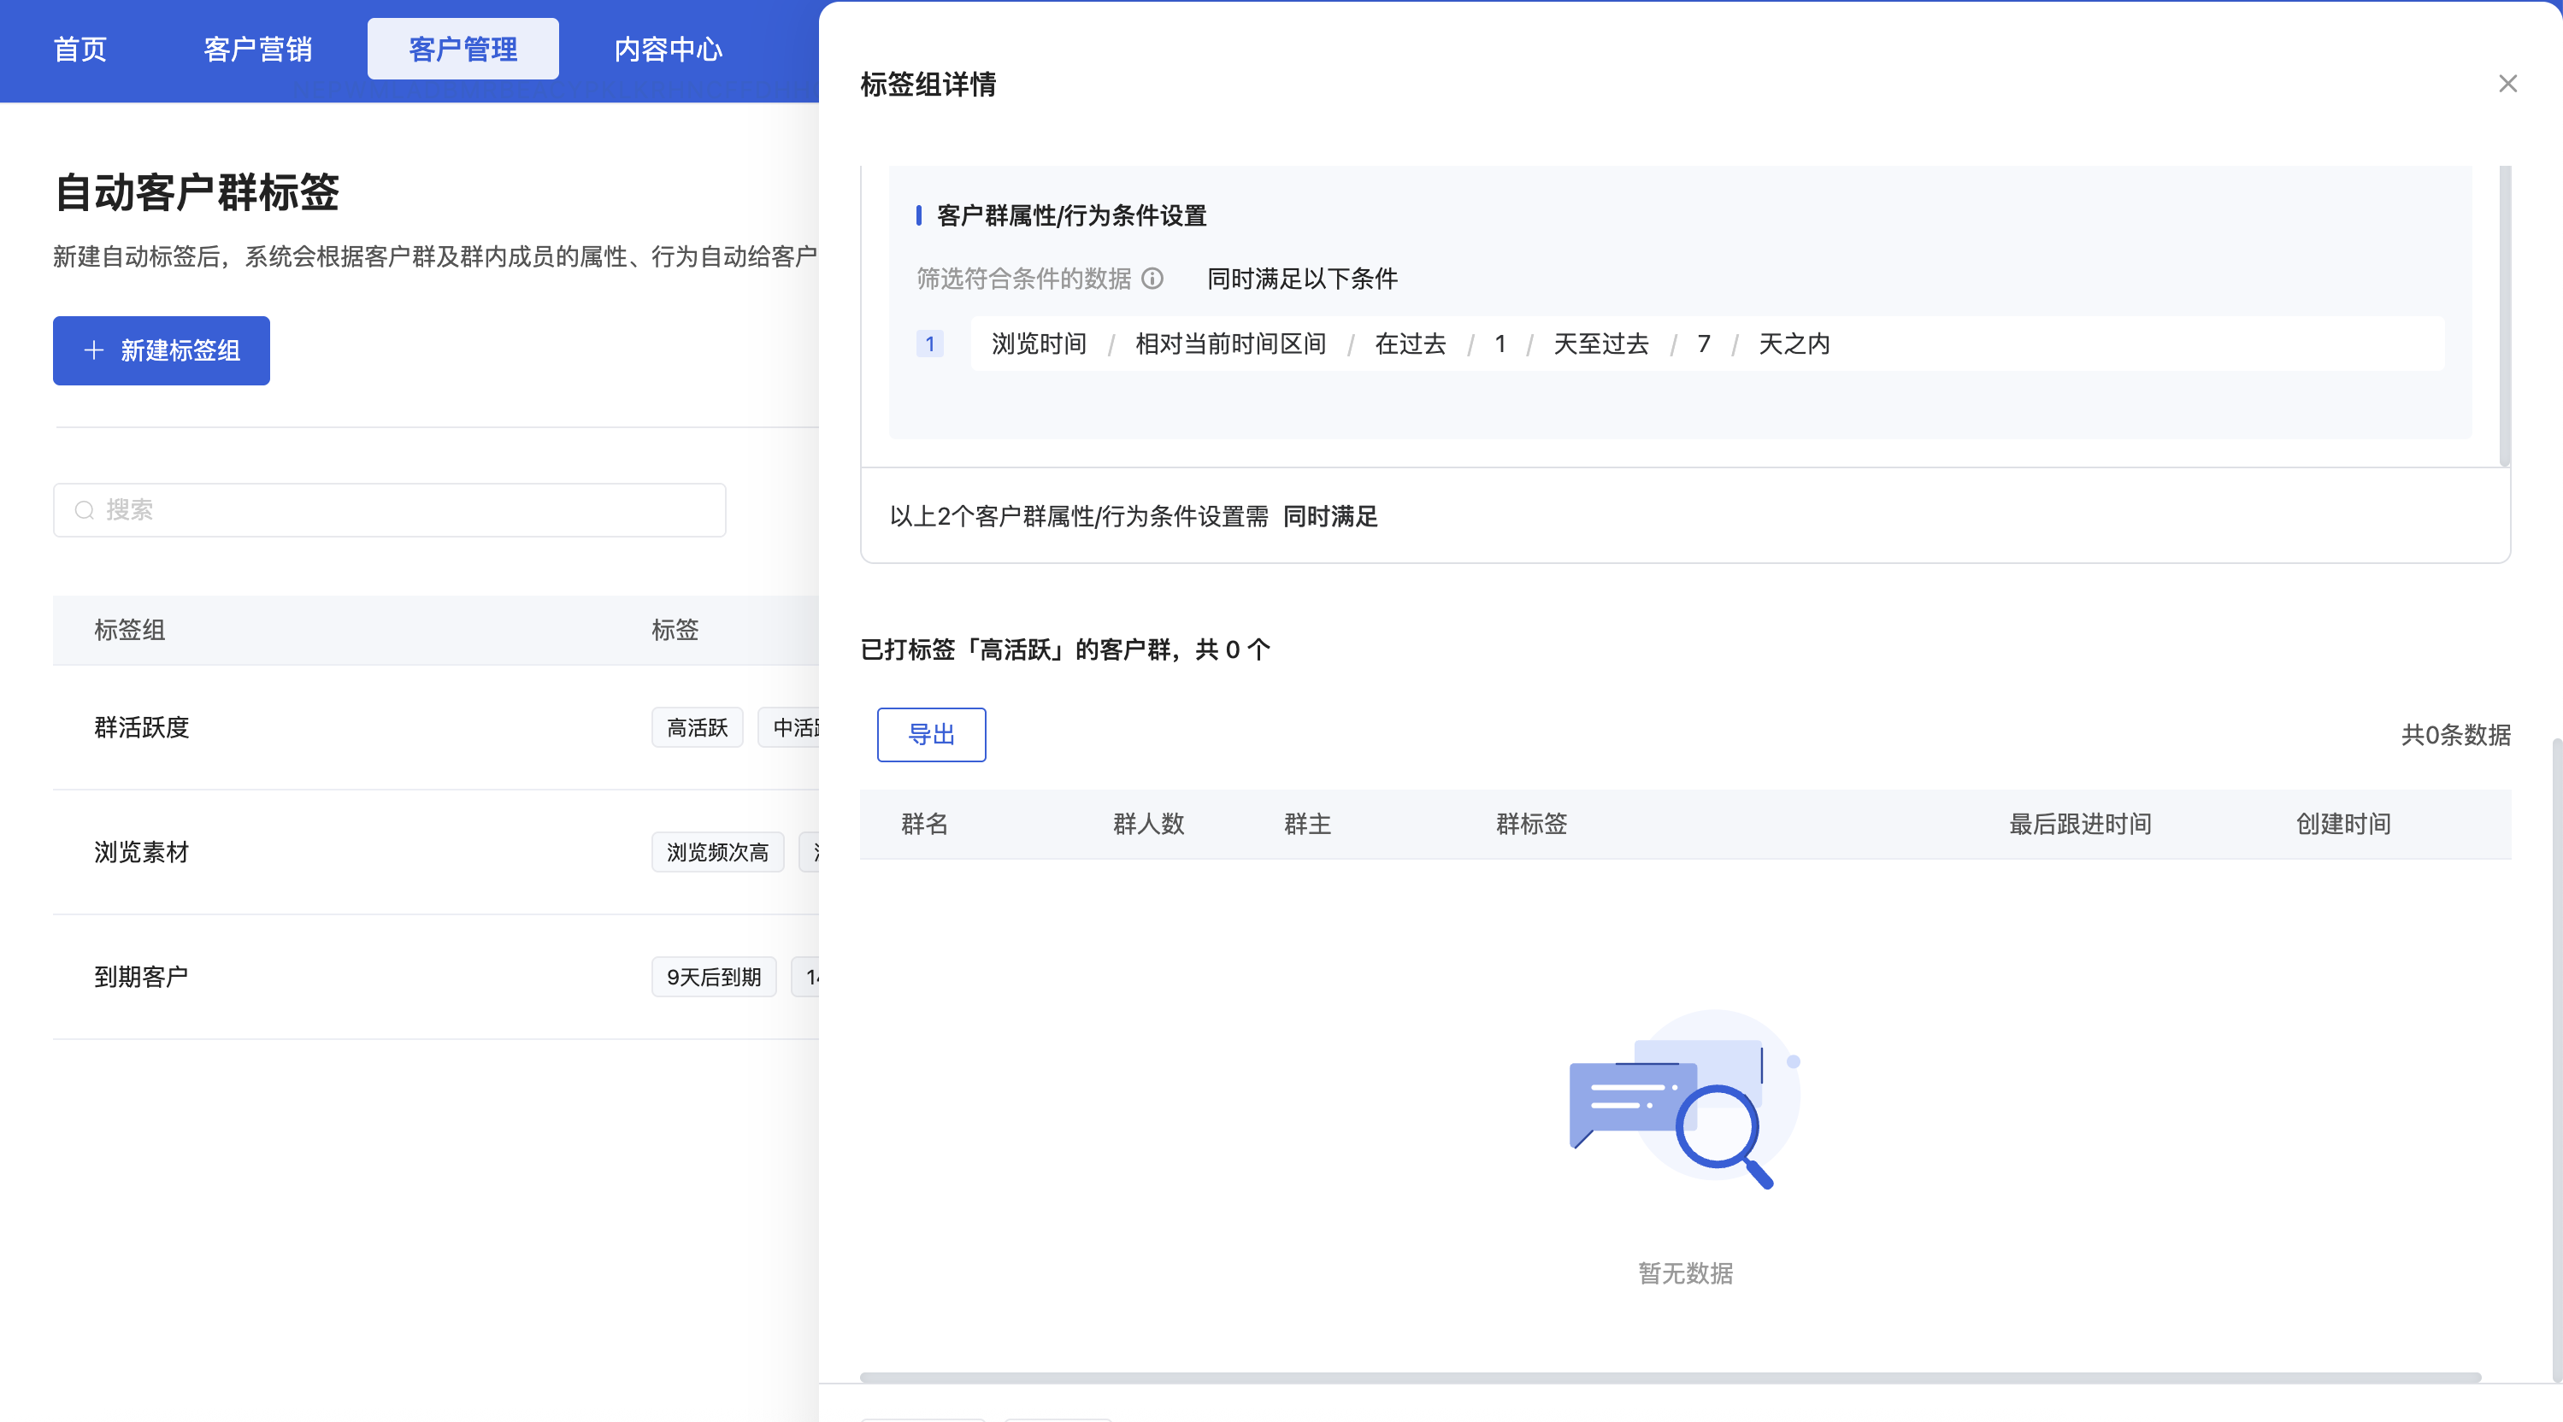
Task: Click the 新建标签组 button
Action: [162, 350]
